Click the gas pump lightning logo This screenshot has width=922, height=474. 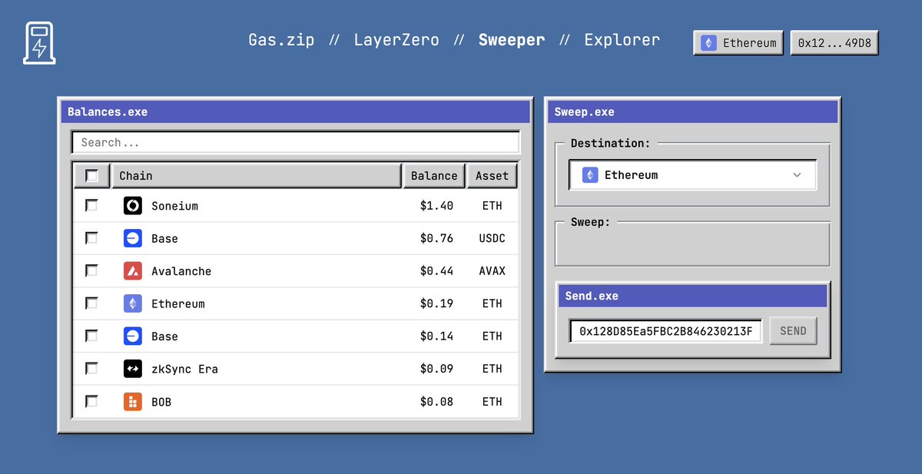[39, 42]
